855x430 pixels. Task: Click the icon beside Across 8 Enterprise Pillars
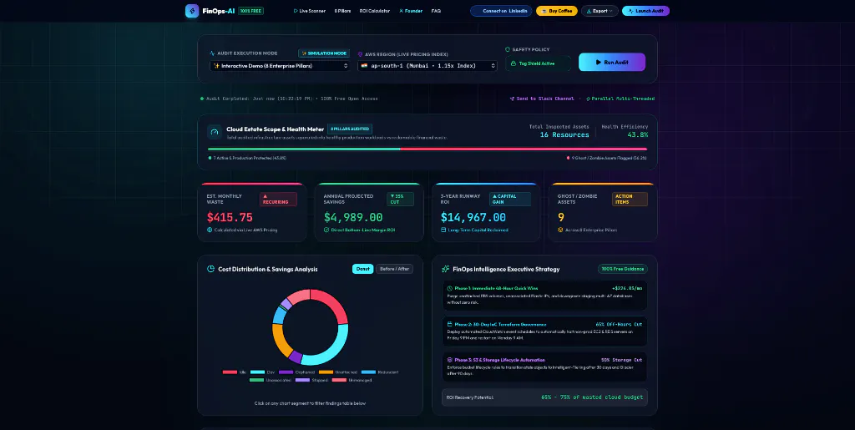click(x=560, y=230)
